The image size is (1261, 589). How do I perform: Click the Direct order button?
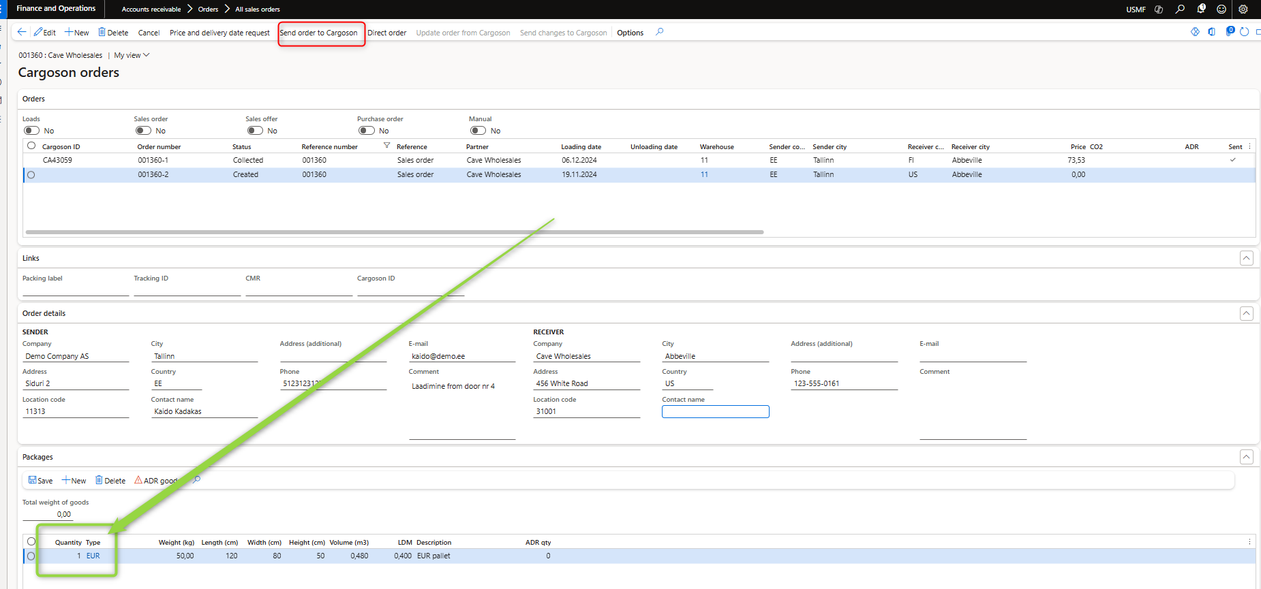pos(386,33)
